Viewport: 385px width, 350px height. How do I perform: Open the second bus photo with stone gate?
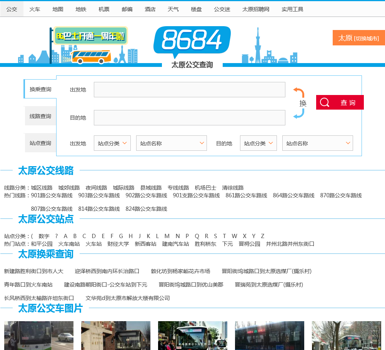[116, 335]
